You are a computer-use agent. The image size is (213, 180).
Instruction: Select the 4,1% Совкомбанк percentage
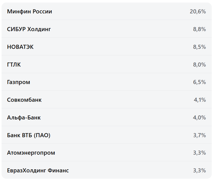200,100
